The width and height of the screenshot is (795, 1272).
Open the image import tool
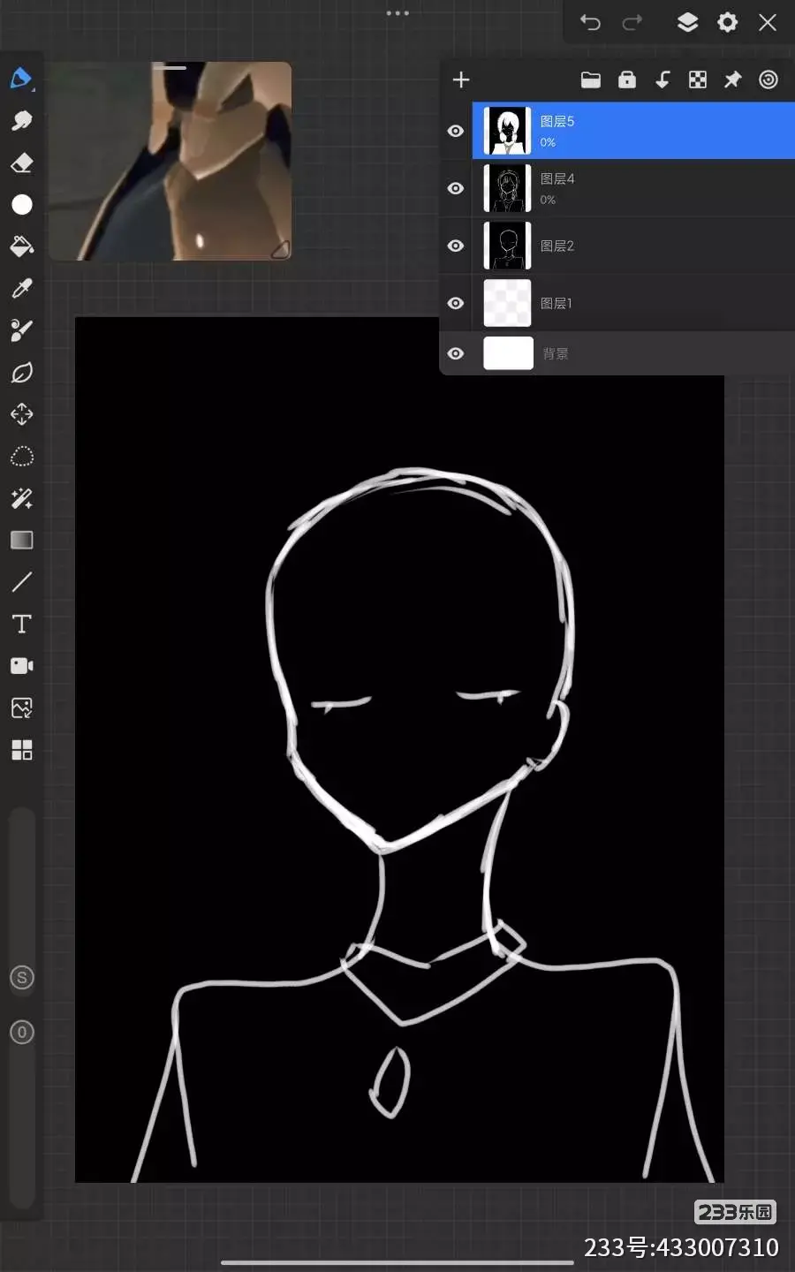(x=21, y=708)
